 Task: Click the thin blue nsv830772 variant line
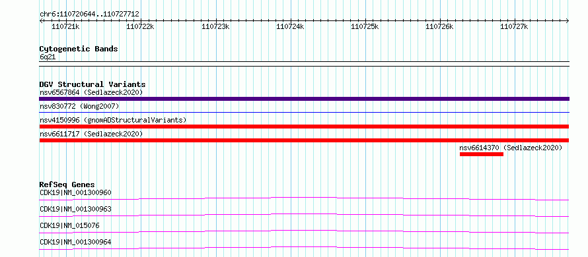(x=304, y=112)
